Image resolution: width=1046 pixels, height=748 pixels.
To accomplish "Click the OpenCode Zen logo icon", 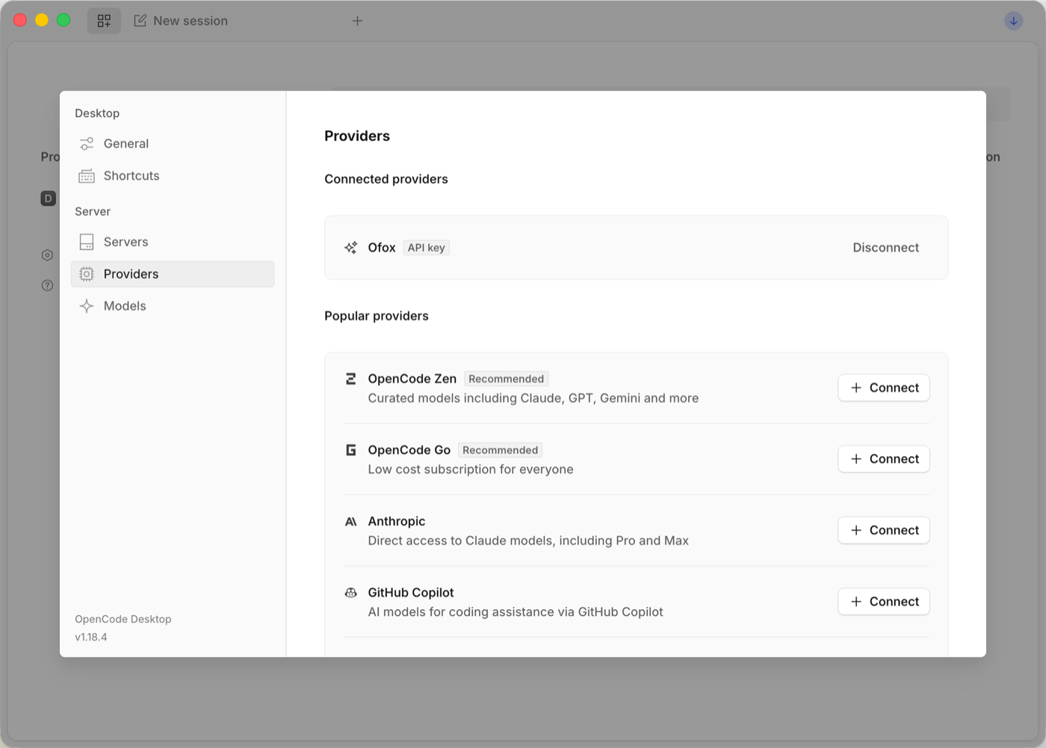I will point(350,378).
